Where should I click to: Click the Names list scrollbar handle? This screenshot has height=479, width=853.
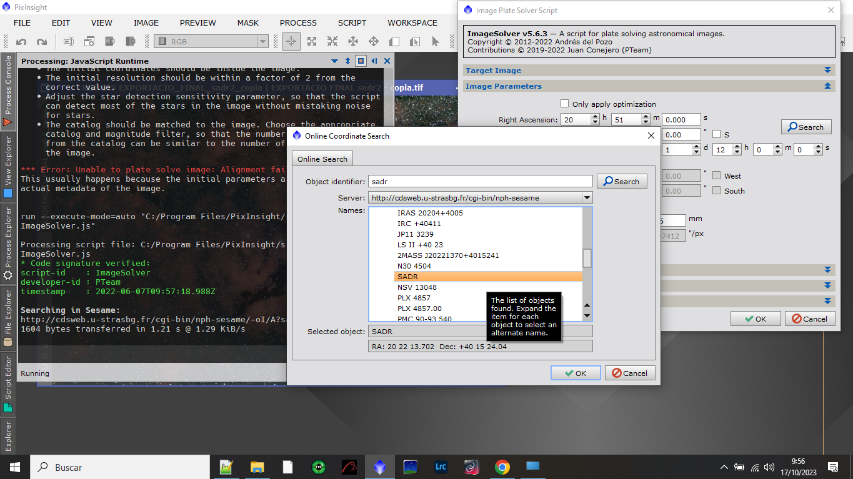coord(587,258)
